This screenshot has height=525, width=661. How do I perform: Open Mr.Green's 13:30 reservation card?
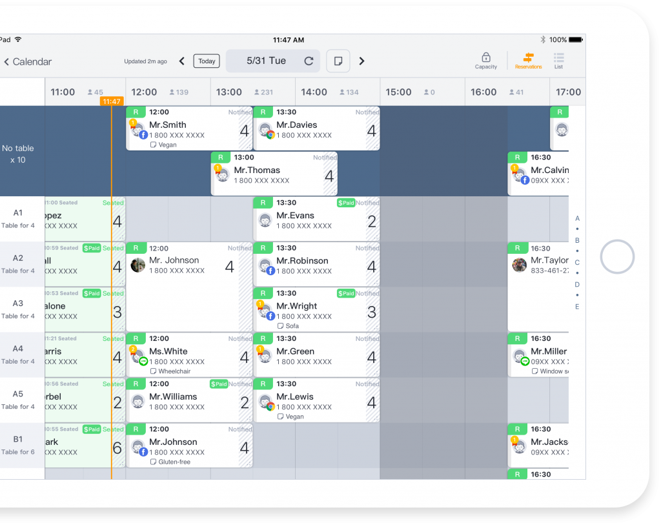[316, 355]
